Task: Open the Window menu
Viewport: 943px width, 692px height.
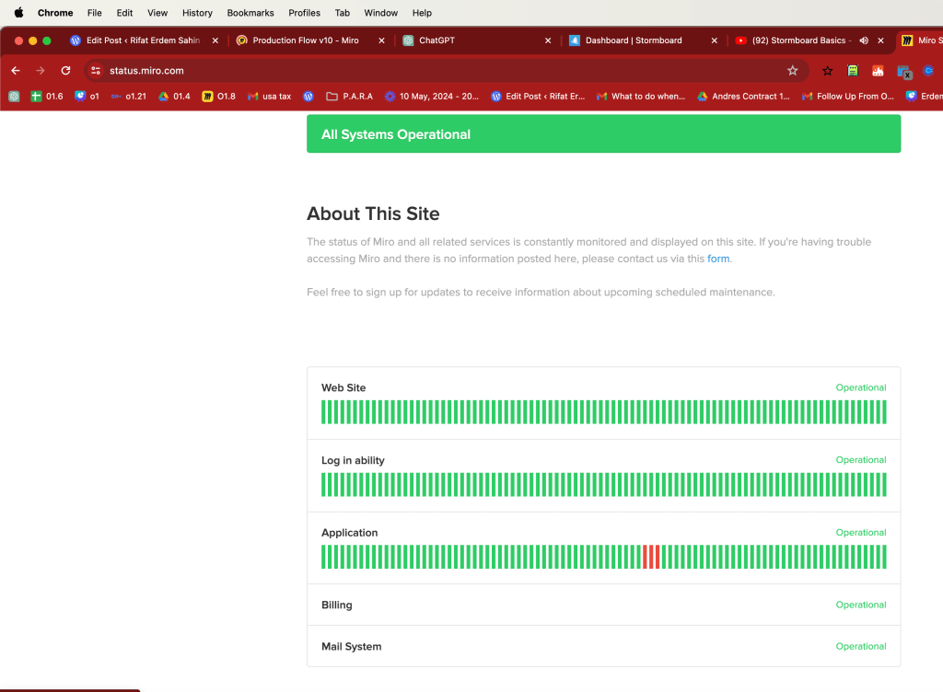Action: (380, 13)
